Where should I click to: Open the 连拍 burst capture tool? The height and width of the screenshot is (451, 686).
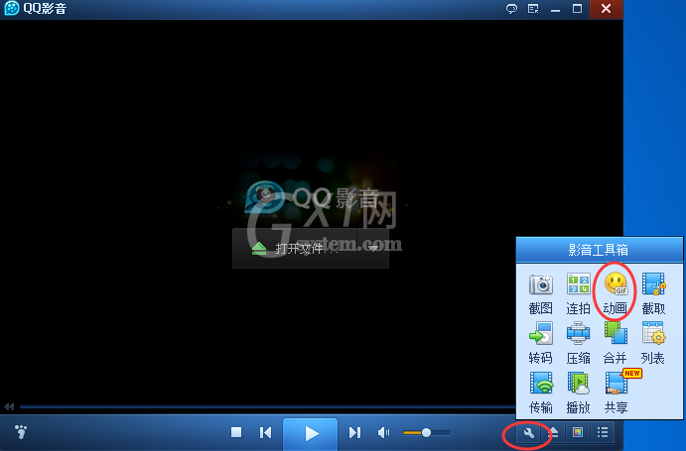pos(579,293)
